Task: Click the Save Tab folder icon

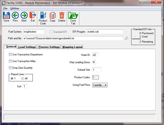Action: [x=73, y=15]
